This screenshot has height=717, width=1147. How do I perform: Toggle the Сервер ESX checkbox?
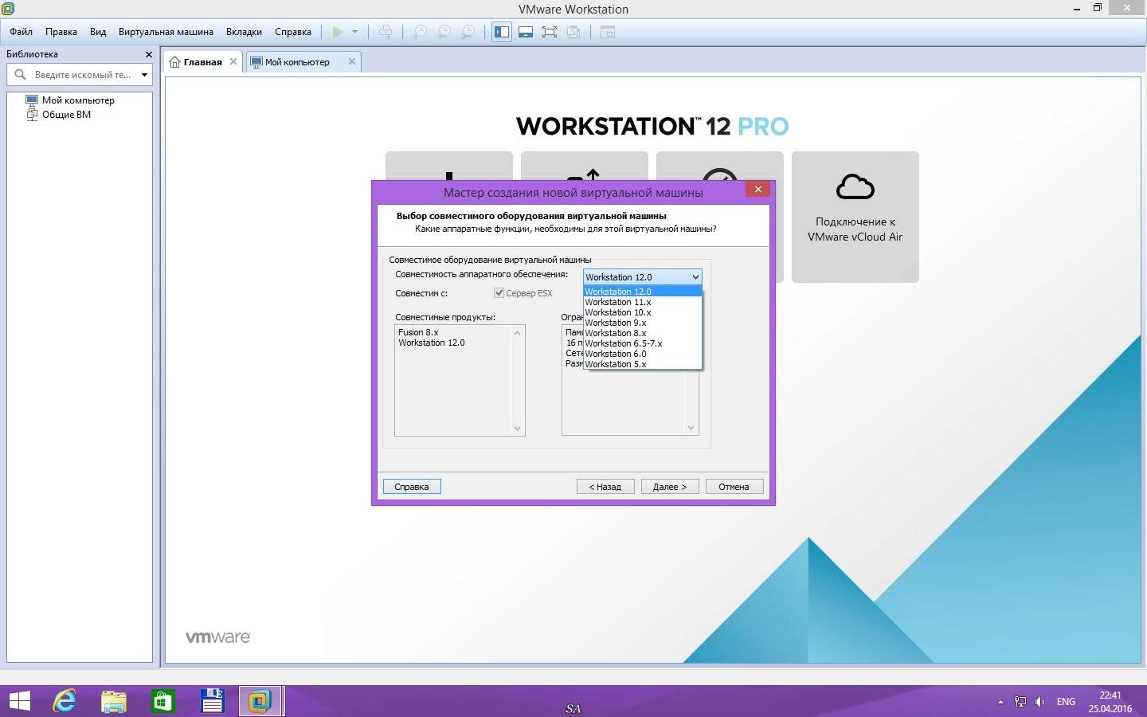[x=499, y=293]
